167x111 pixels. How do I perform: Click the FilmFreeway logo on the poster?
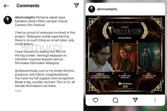pos(125,84)
